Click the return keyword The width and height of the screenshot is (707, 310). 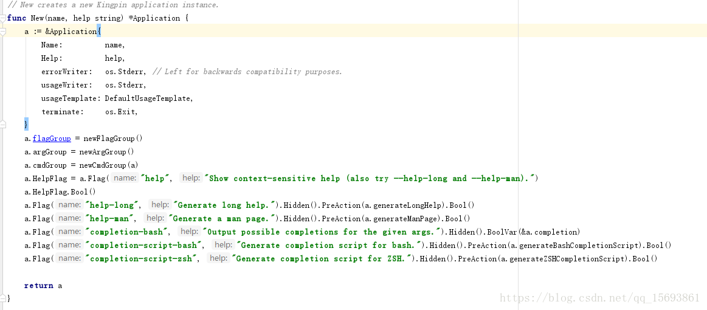click(x=39, y=285)
